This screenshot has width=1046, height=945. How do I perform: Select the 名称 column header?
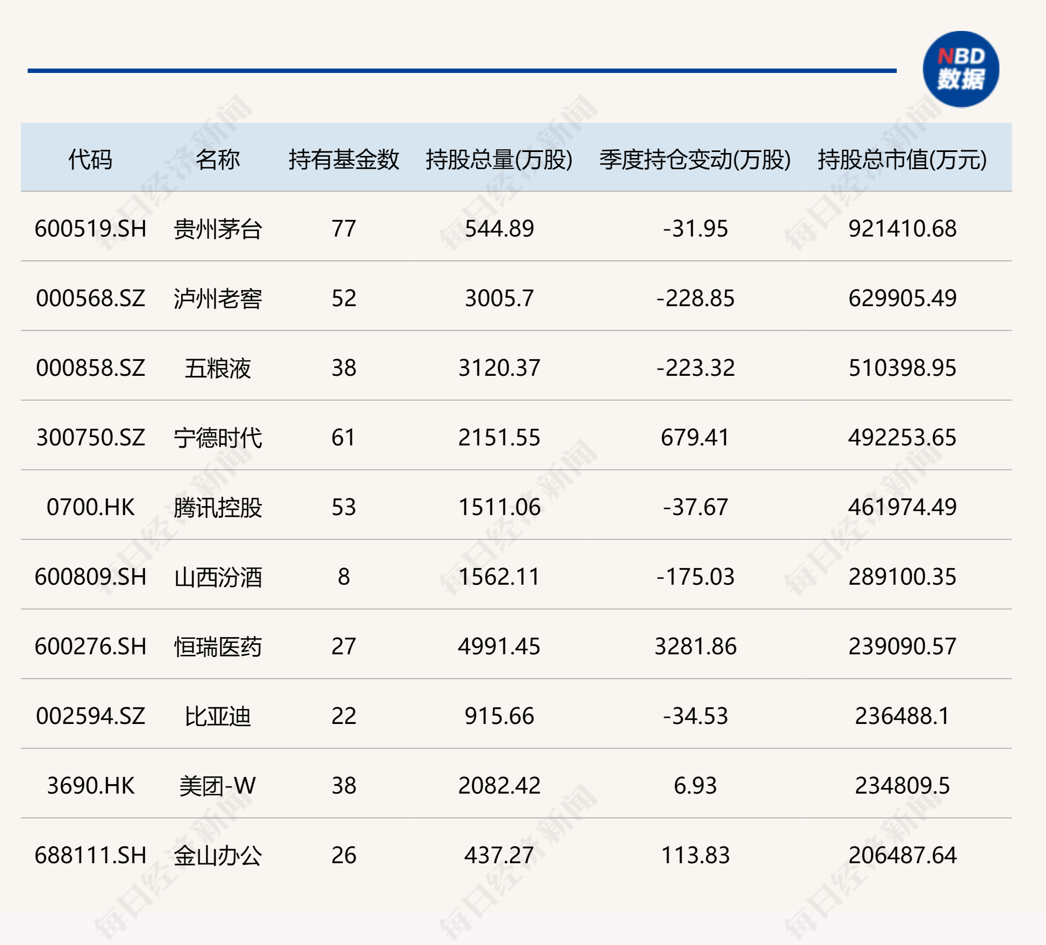217,160
